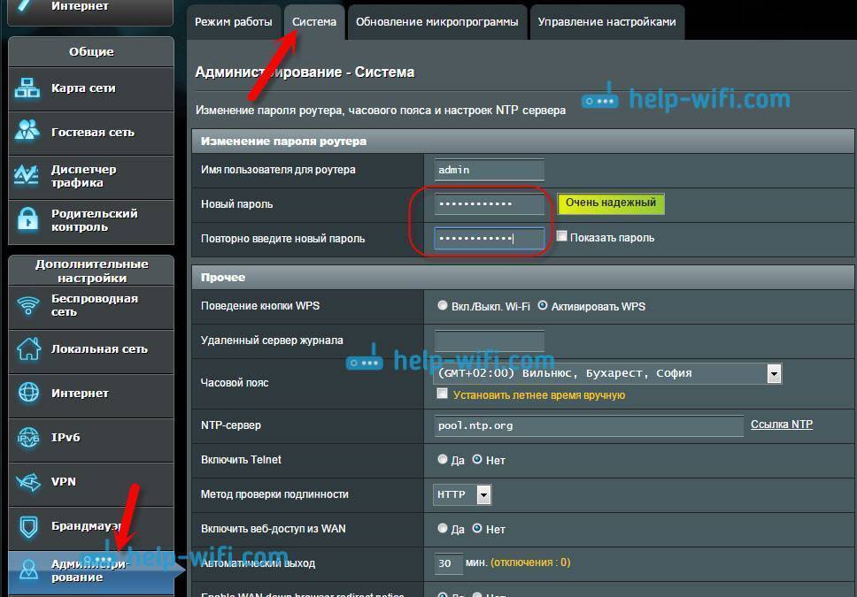Viewport: 857px width, 597px height.
Task: Click the Ссылка NTP link
Action: [x=781, y=425]
